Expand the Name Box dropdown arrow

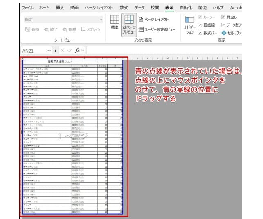49,51
